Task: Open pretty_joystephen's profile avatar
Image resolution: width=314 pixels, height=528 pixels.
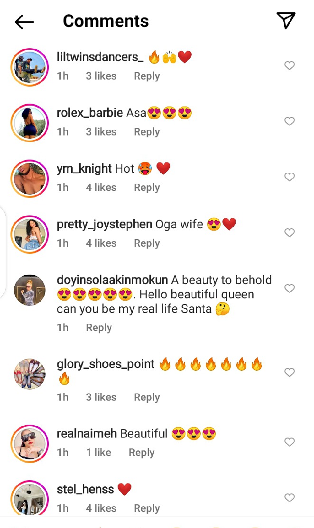Action: (30, 234)
